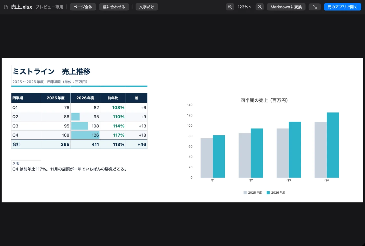This screenshot has height=246, width=365.
Task: Click the 2025年度 column header
Action: [x=56, y=98]
